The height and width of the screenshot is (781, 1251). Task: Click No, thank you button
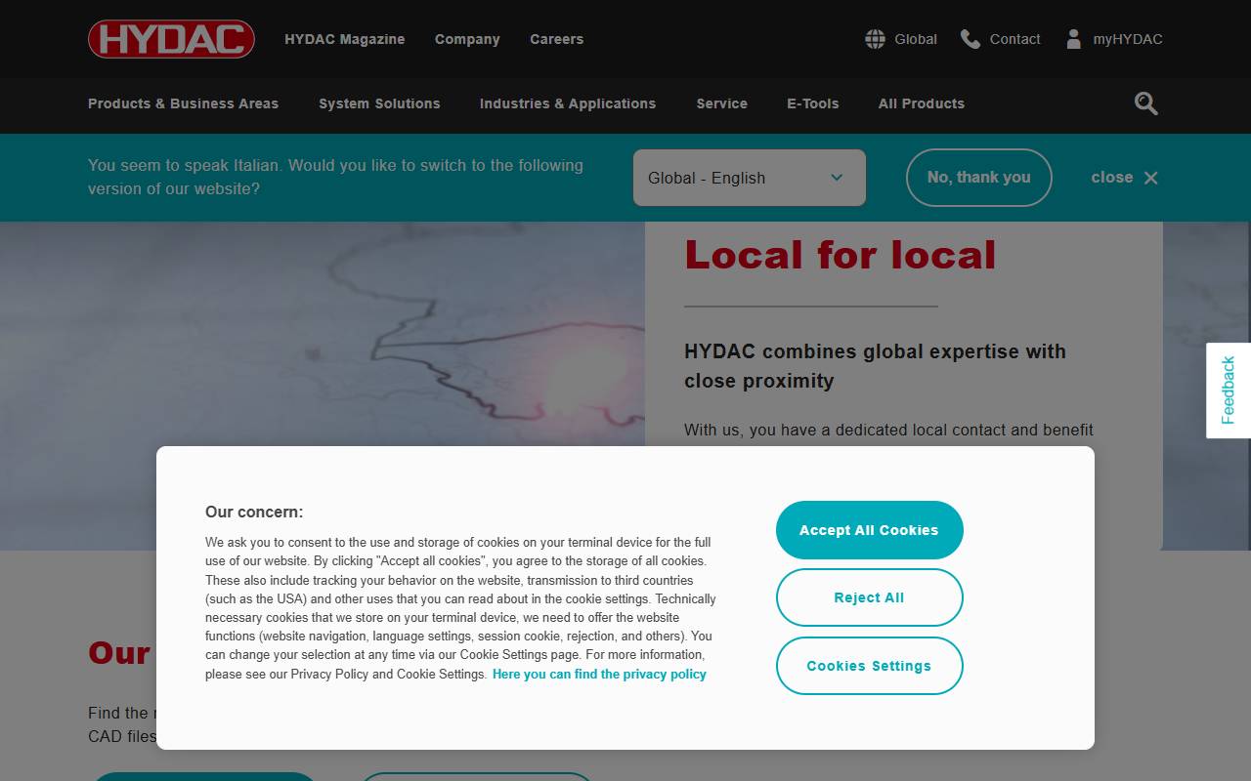point(979,178)
